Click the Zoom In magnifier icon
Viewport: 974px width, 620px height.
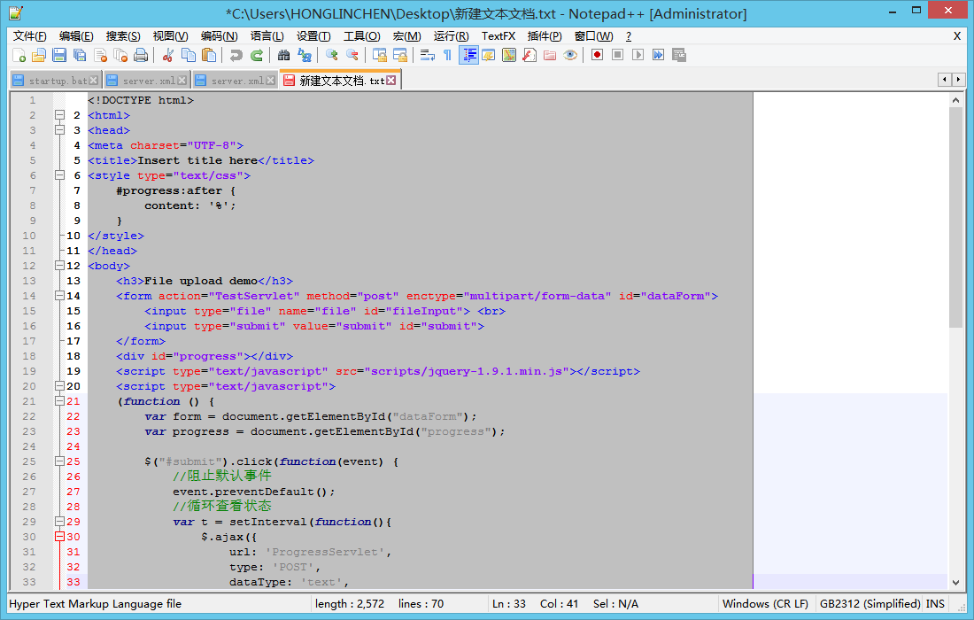click(332, 55)
